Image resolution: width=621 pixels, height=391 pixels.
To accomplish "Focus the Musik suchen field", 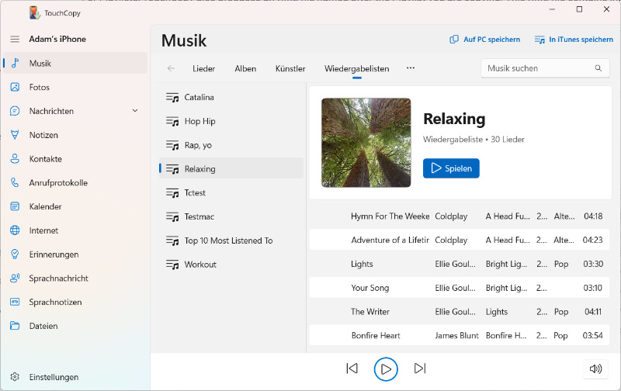I will [545, 68].
